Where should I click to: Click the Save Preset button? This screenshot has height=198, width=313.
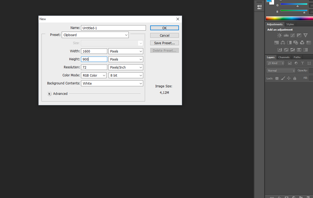pyautogui.click(x=164, y=43)
